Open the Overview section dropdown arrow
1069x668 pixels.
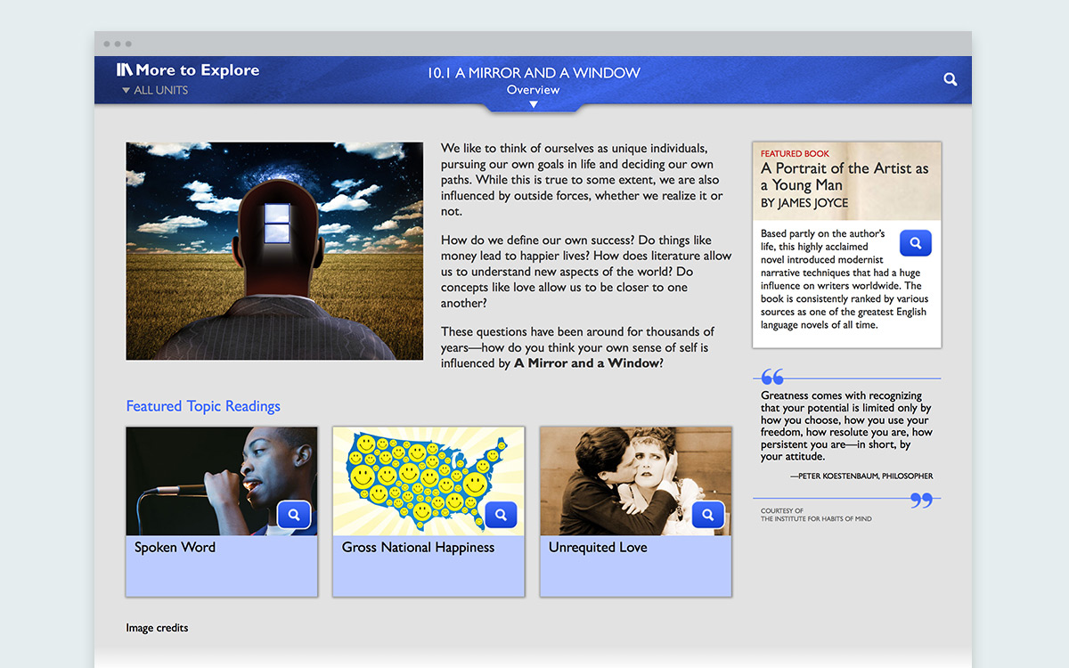tap(534, 104)
